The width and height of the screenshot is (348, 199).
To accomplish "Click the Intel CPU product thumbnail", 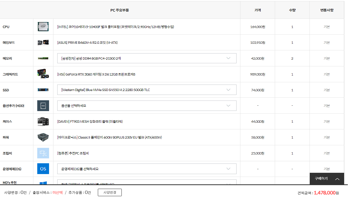I will (43, 27).
